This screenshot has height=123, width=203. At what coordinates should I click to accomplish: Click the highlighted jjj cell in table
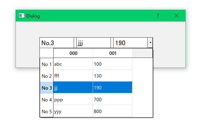tap(73, 87)
